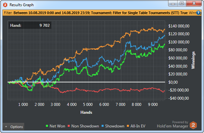The image size is (204, 133).
Task: Click the $140 000,00 axis label
Action: point(179,26)
